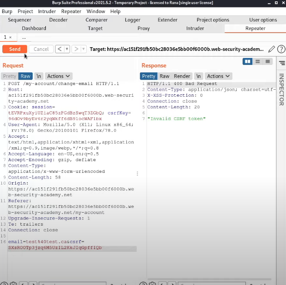Click the User-Agent header in request
Viewport: 286px width, 285px height.
pyautogui.click(x=71, y=128)
